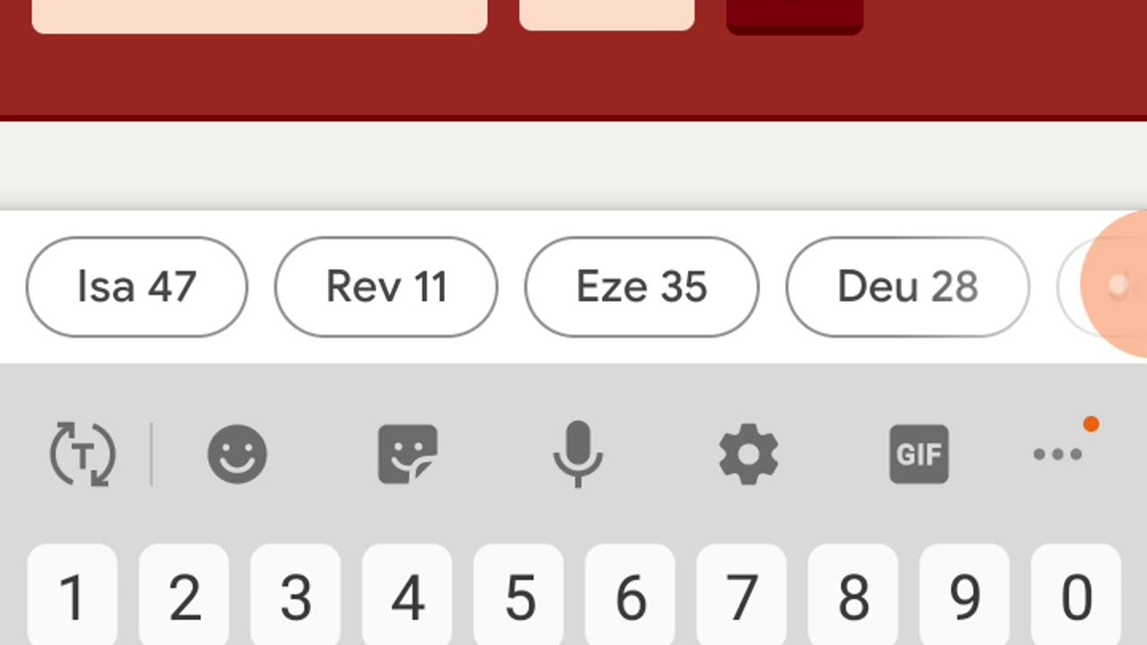This screenshot has width=1147, height=645.
Task: Select the Isa 47 suggestion chip
Action: point(137,287)
